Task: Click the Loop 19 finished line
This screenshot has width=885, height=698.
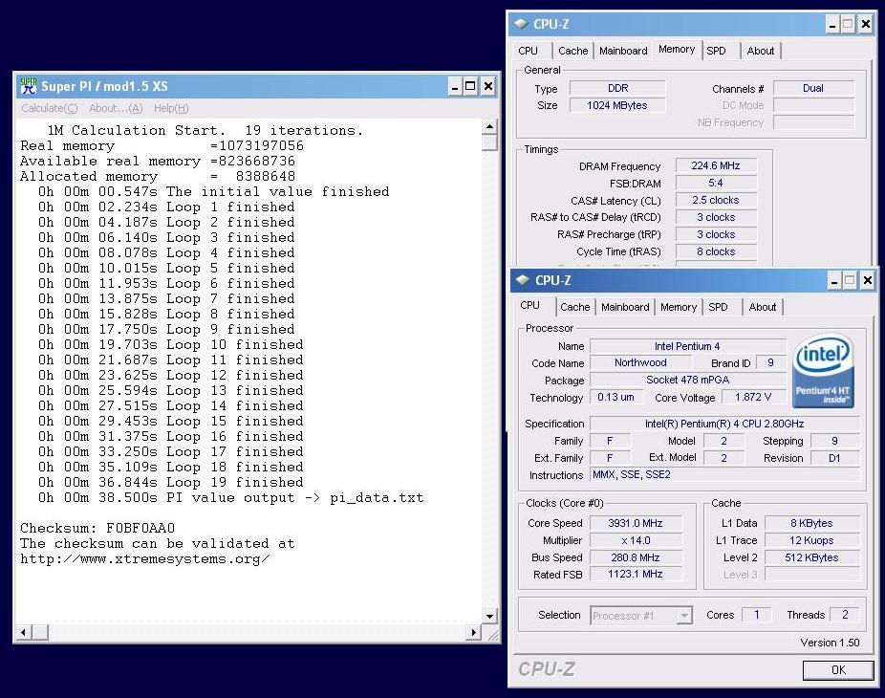Action: click(x=170, y=482)
